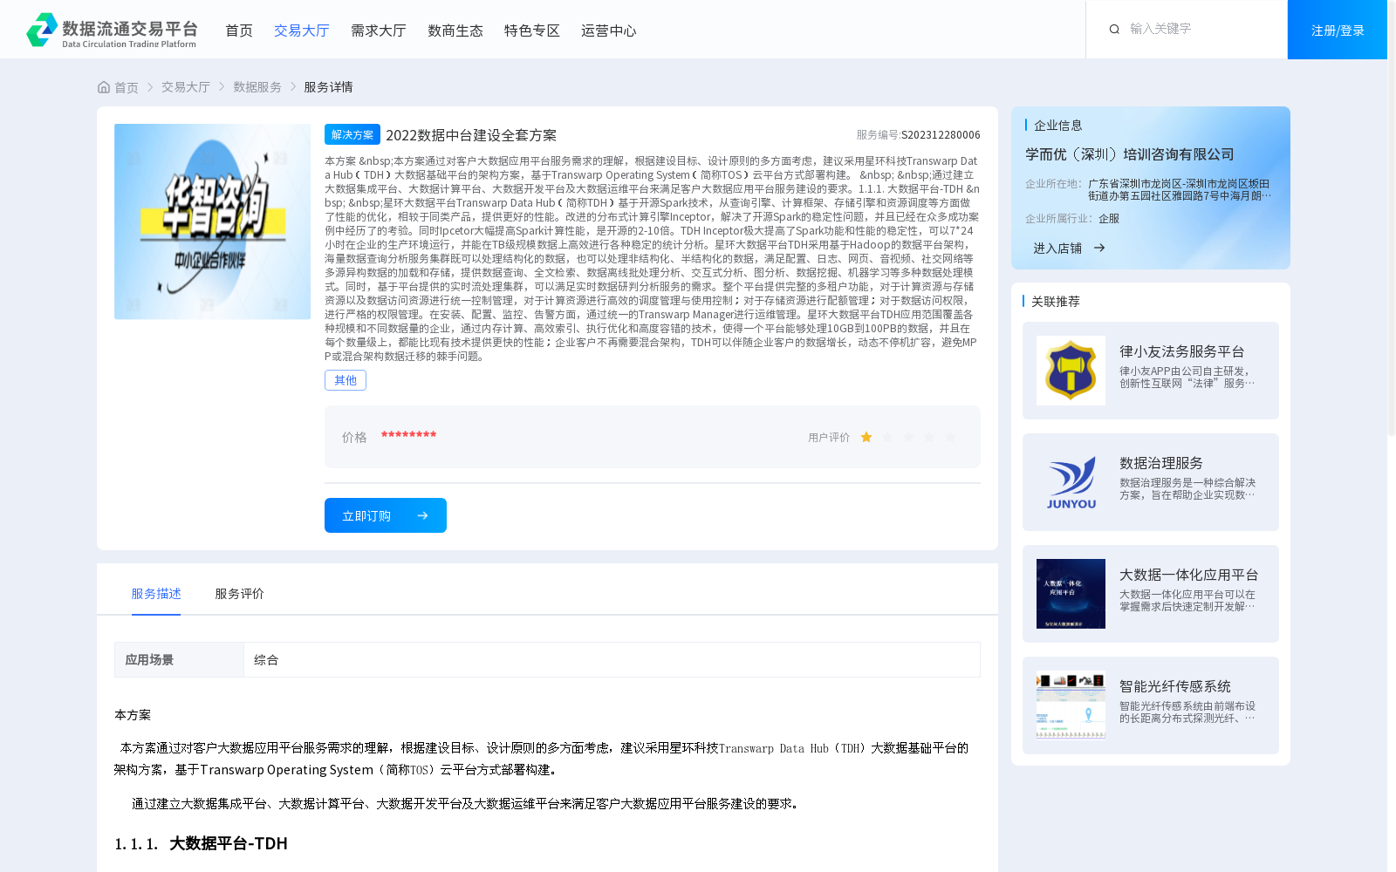This screenshot has width=1396, height=872.
Task: Open 大数据一体化应用平台 title
Action: tap(1189, 575)
